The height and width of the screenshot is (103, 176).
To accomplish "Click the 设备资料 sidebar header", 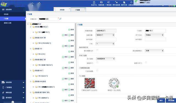I will [x=13, y=10].
